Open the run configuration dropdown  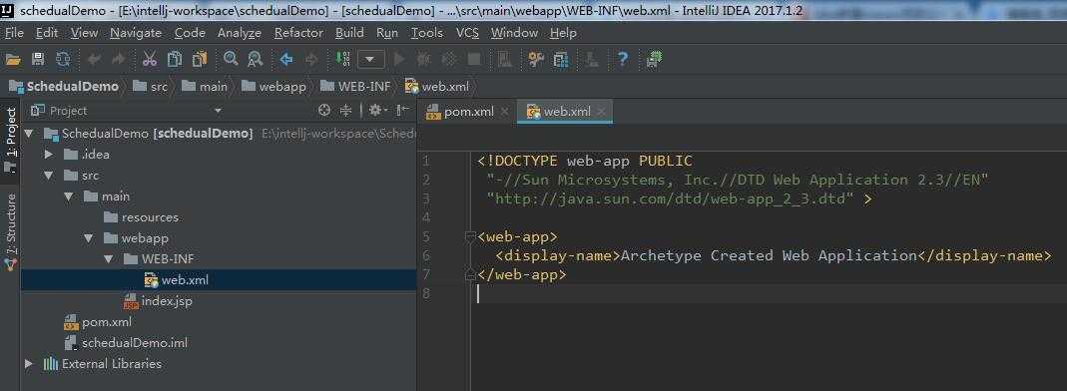pyautogui.click(x=371, y=60)
